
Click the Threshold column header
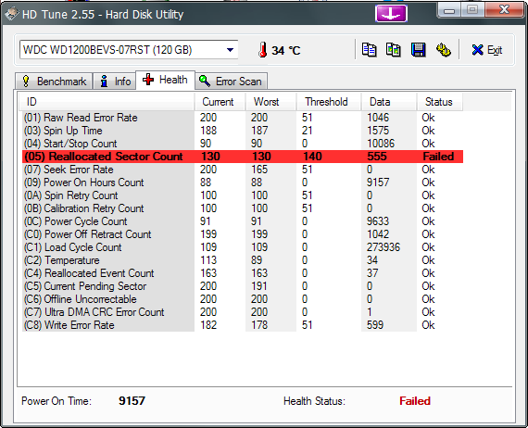tap(329, 102)
